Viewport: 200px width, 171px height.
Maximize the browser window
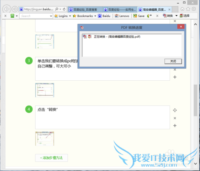tap(184, 3)
